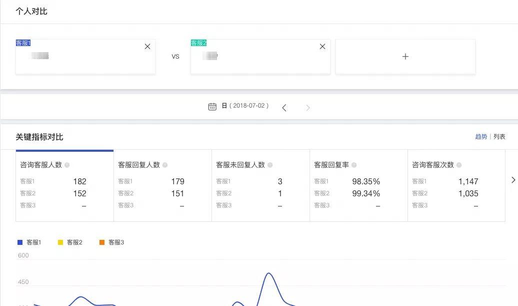Image resolution: width=518 pixels, height=306 pixels.
Task: Toggle 客服2 series in chart legend
Action: click(70, 242)
